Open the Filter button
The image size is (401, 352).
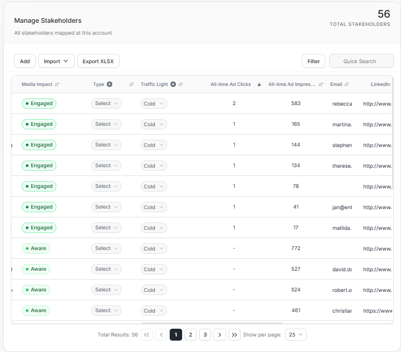[x=314, y=61]
